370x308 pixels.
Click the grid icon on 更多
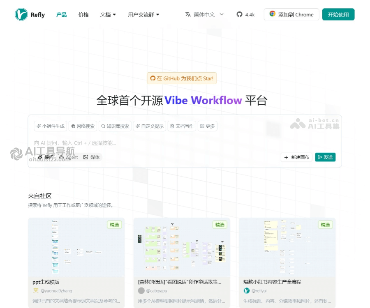pyautogui.click(x=202, y=126)
